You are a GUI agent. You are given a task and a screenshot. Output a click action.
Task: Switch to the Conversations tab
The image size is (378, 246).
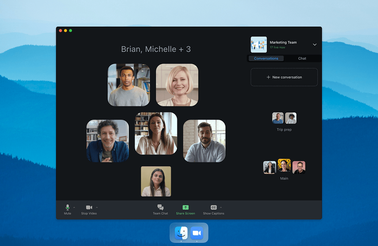point(266,59)
